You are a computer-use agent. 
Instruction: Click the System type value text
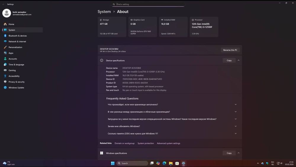pyautogui.click(x=143, y=86)
